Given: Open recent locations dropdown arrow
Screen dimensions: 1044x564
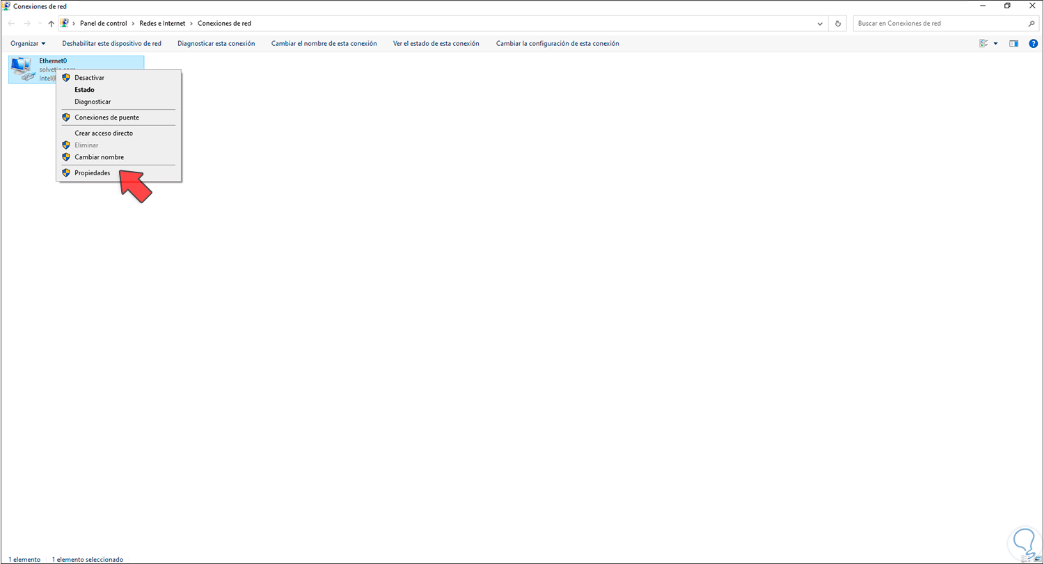Looking at the screenshot, I should [x=40, y=24].
